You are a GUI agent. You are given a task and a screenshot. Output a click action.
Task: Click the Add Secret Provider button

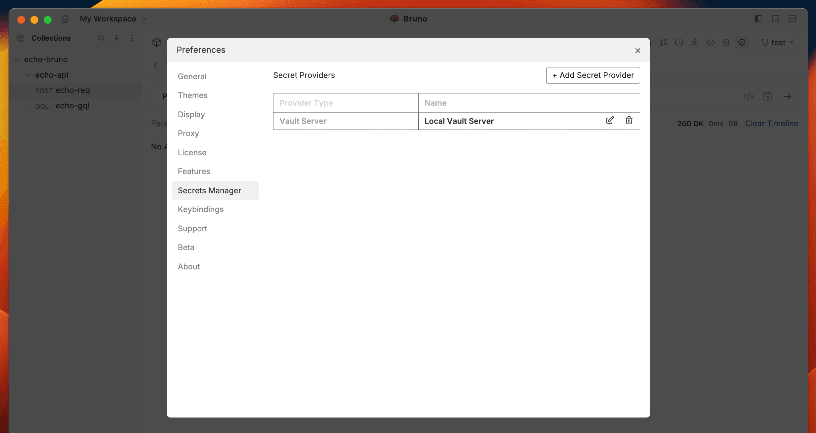coord(592,75)
